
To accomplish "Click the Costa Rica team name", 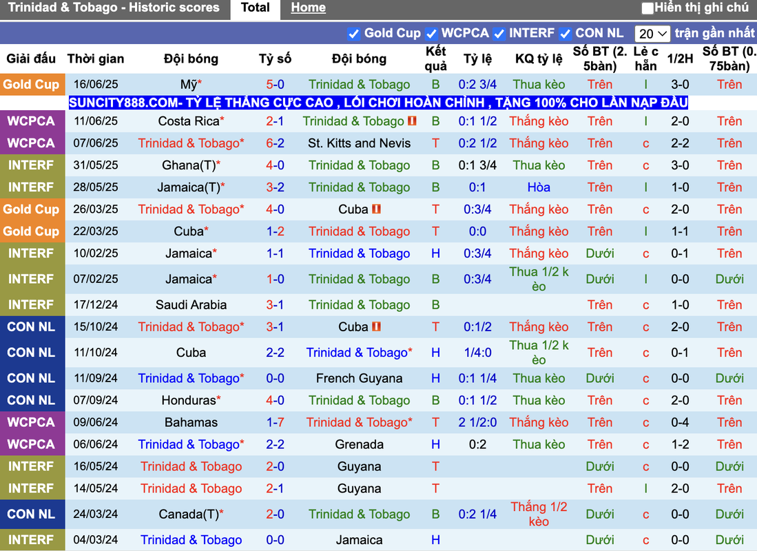I will point(189,121).
